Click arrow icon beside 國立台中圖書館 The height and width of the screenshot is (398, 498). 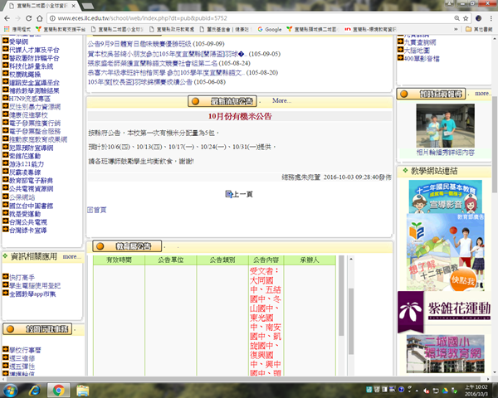(6, 205)
